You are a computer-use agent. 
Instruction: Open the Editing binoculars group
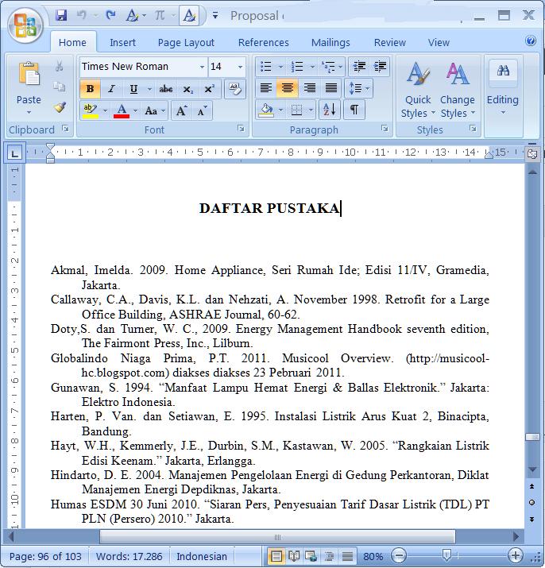[x=503, y=87]
